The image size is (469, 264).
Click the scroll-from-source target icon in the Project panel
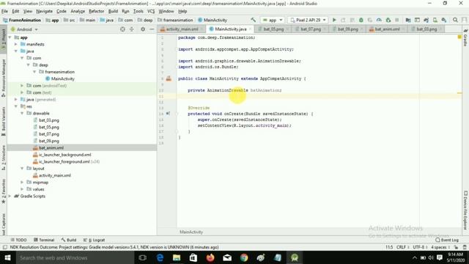122,29
